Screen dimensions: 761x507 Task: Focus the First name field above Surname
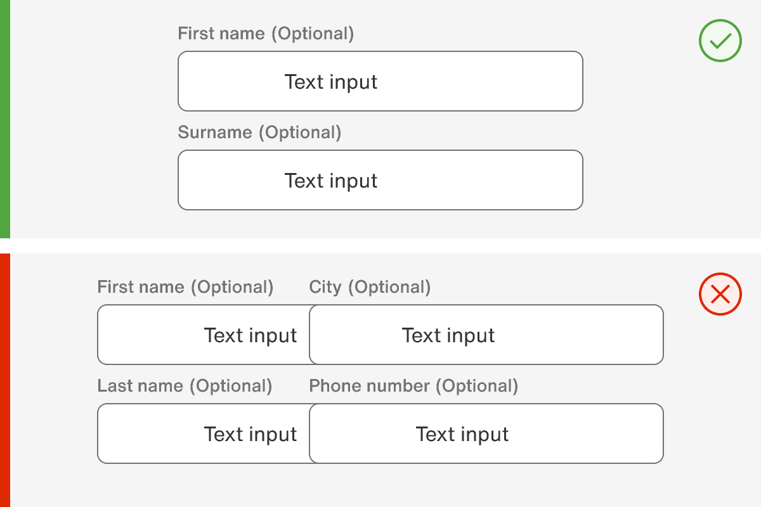coord(380,81)
